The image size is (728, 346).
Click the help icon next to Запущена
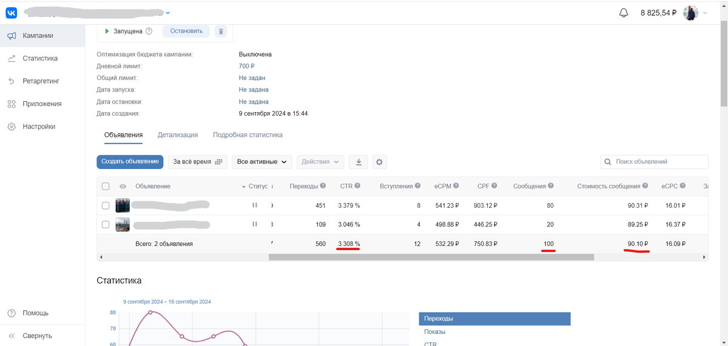pos(149,32)
